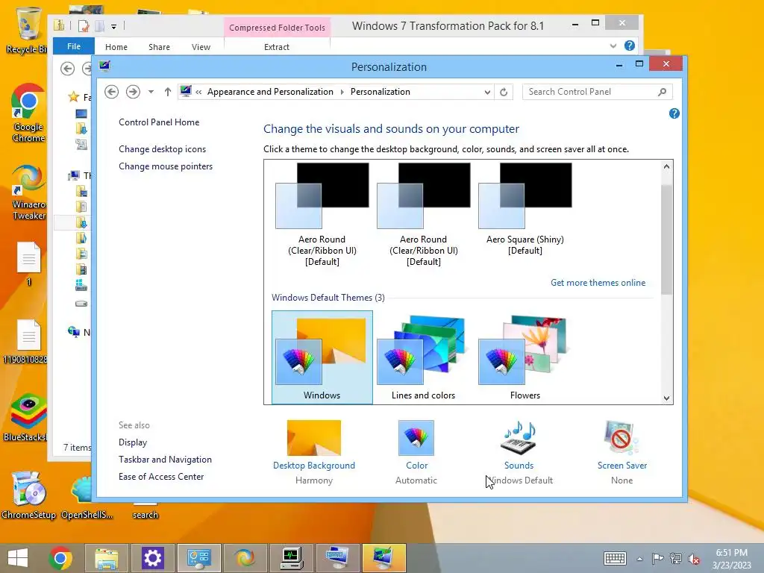Go back in the Personalization window
The width and height of the screenshot is (764, 573).
(x=112, y=92)
